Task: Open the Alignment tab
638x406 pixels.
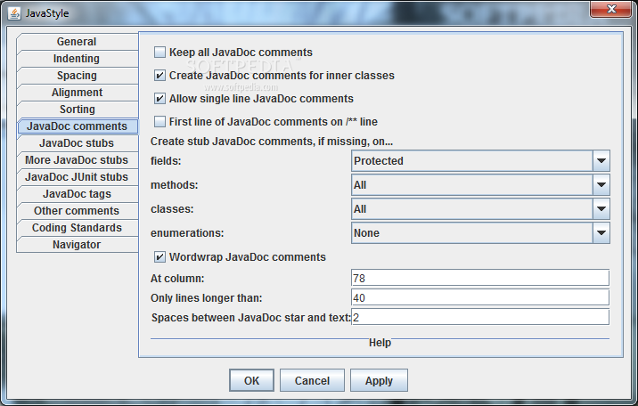Action: tap(77, 93)
